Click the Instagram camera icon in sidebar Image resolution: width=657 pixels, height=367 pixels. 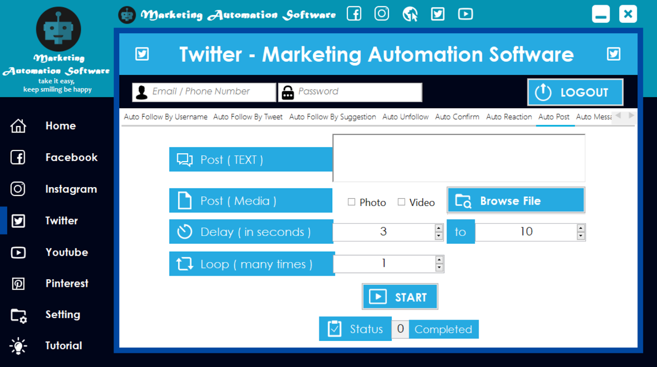[18, 189]
